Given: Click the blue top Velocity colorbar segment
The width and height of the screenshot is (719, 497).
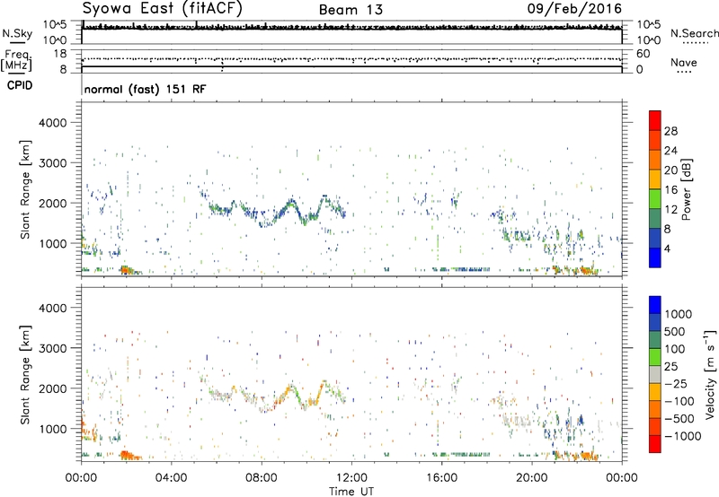Looking at the screenshot, I should pos(655,305).
